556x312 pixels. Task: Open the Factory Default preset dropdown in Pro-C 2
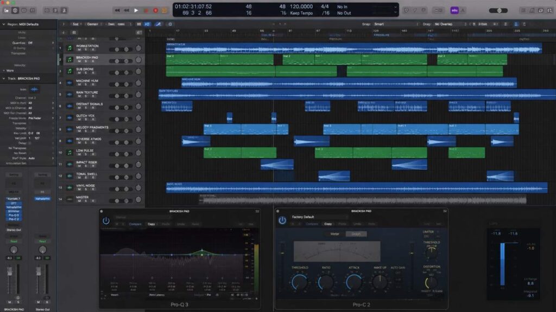[x=319, y=217]
